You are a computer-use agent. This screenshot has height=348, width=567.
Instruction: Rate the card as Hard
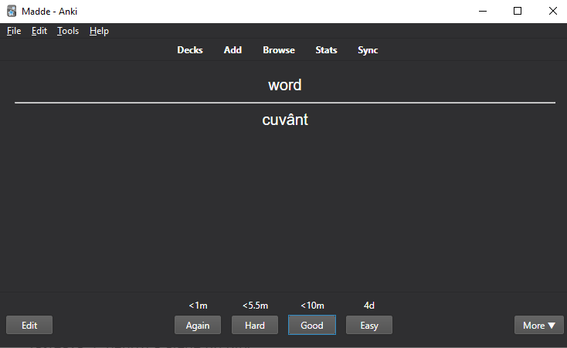(x=255, y=326)
